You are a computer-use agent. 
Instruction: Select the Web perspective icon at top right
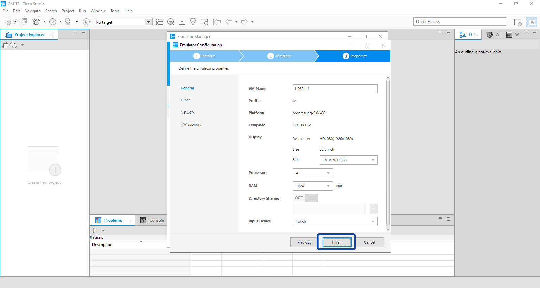pyautogui.click(x=532, y=22)
